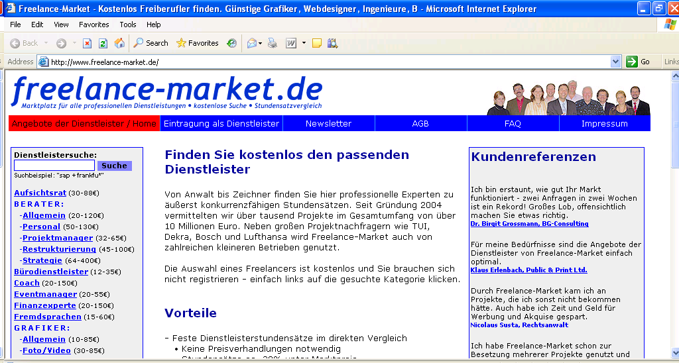Open the Foto/Video category link
Screen dimensions: 679x363
46,350
